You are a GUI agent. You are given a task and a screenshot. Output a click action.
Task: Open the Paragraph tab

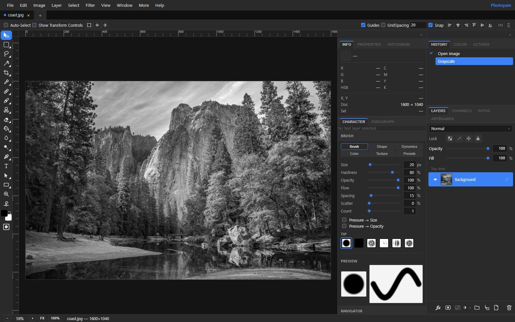(383, 122)
